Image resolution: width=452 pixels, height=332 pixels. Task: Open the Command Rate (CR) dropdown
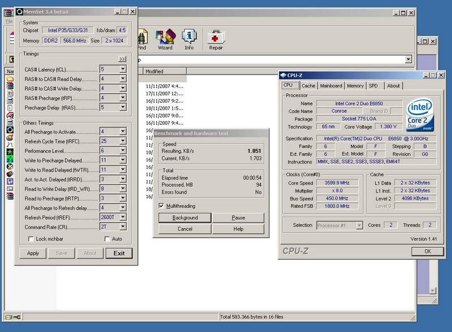123,226
